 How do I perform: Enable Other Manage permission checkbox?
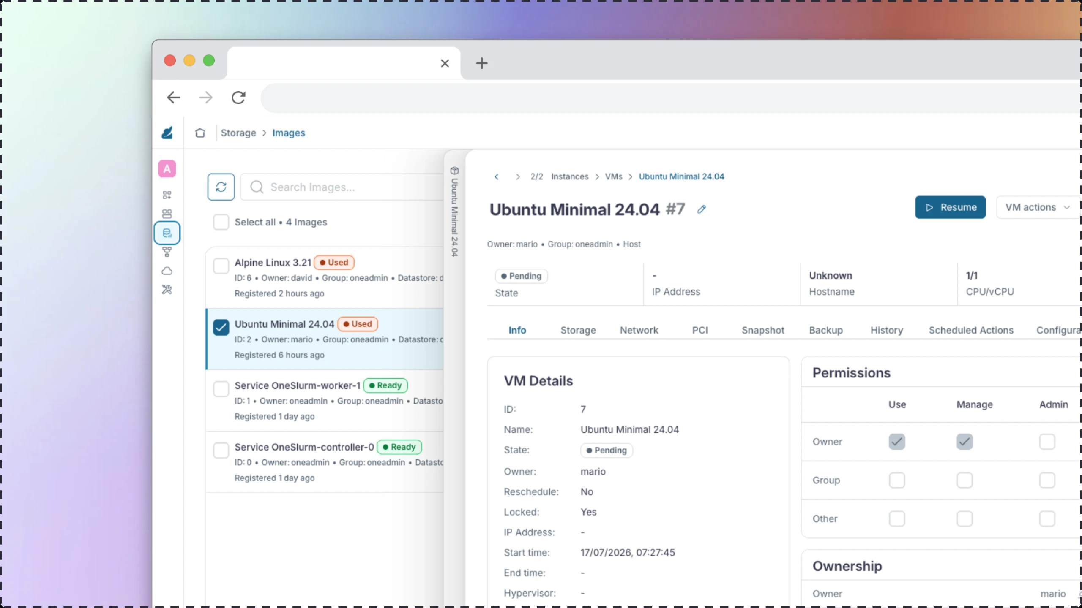(965, 518)
